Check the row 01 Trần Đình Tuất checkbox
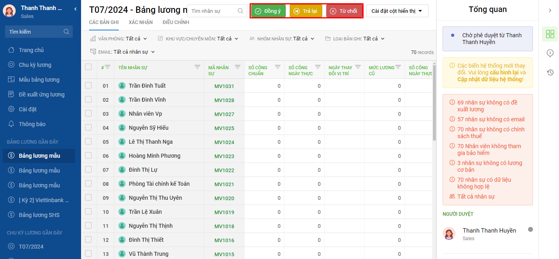Image resolution: width=559 pixels, height=259 pixels. pyautogui.click(x=88, y=85)
